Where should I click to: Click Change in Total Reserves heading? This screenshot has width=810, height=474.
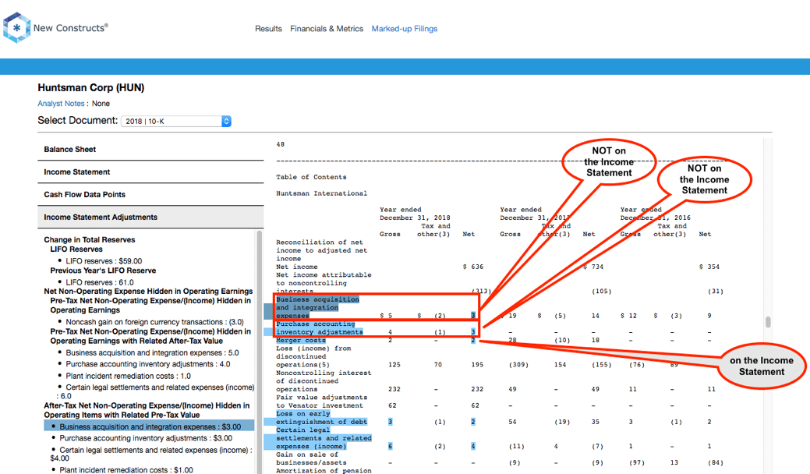point(90,240)
